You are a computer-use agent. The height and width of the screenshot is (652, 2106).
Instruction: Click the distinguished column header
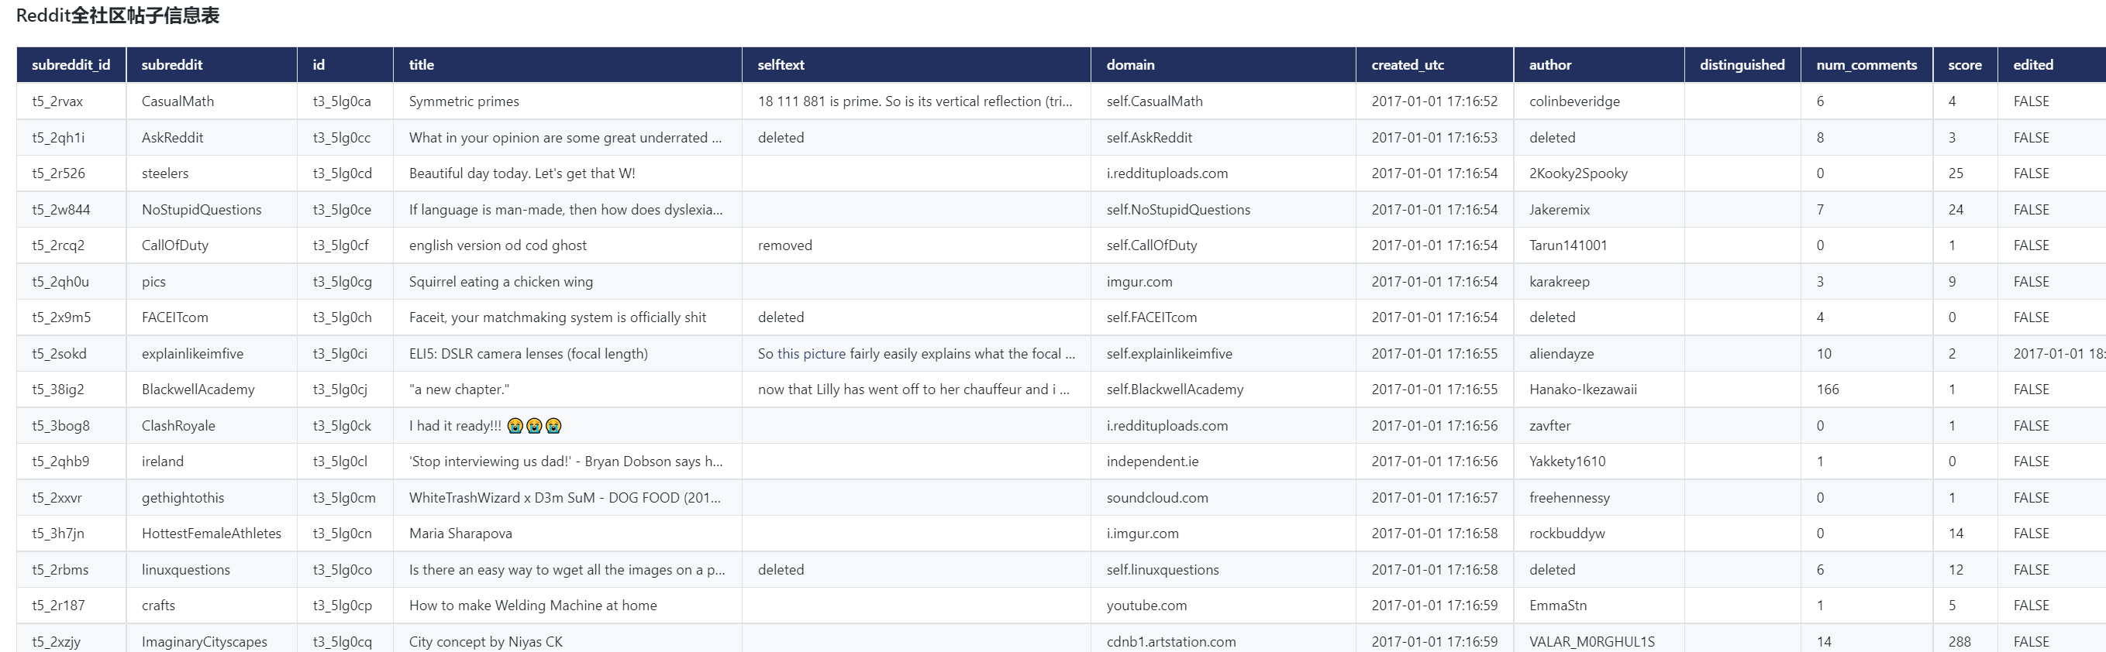1742,64
